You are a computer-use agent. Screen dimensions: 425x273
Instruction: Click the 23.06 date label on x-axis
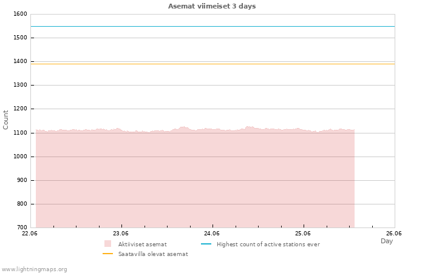pos(121,233)
